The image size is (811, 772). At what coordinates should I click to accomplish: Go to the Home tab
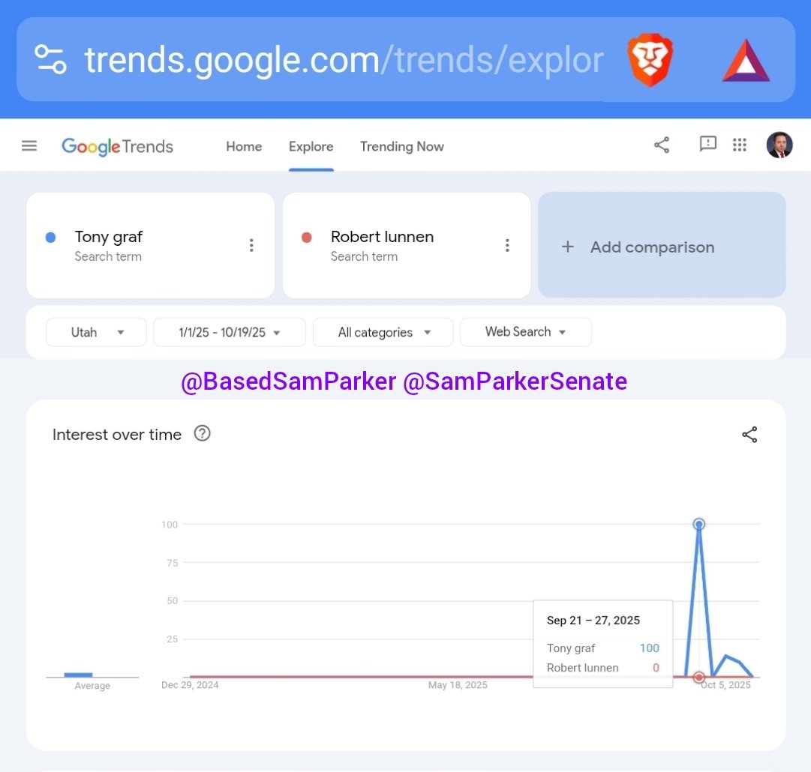point(244,146)
